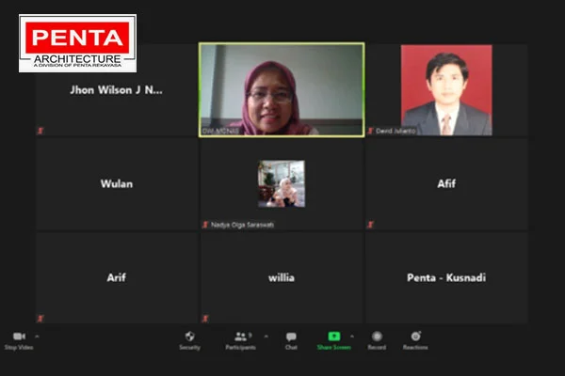
Task: Click Nadya Olga Saraswati's profile picture
Action: pos(282,184)
